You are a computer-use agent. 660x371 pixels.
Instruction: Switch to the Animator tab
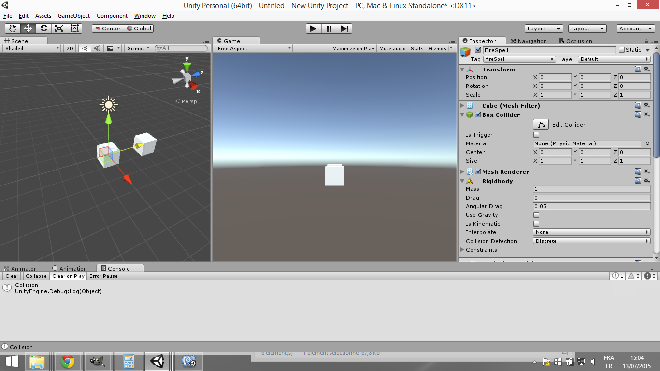20,269
